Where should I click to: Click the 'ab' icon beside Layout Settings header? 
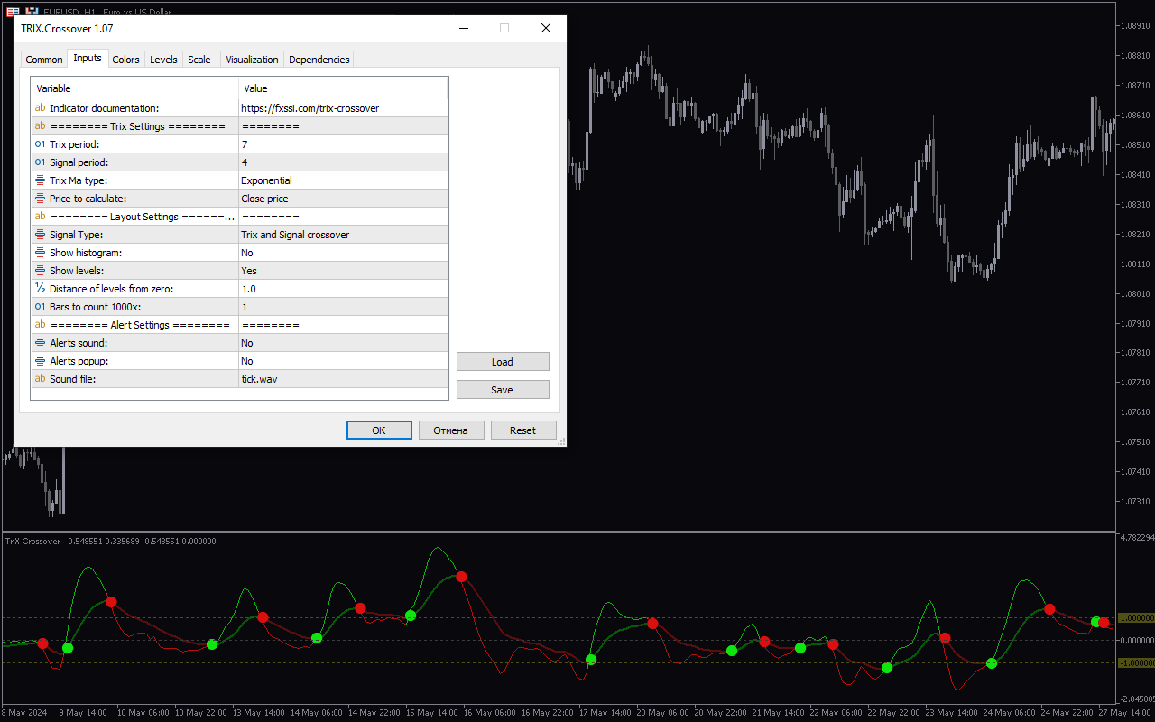point(40,217)
